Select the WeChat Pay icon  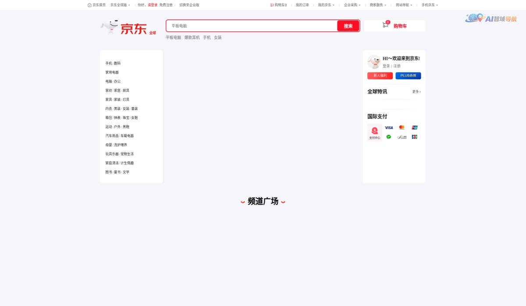[x=389, y=137]
